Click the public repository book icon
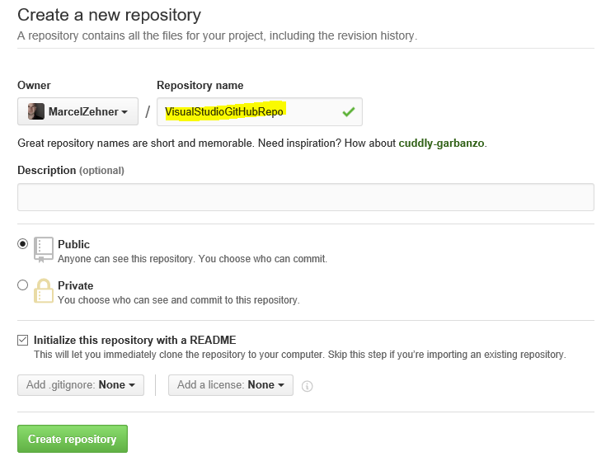Viewport: 606px width, 466px height. click(44, 249)
